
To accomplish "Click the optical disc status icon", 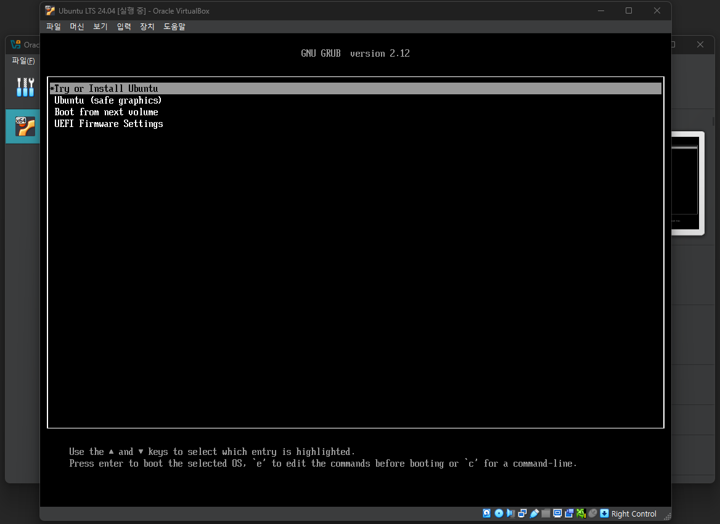I will coord(499,514).
